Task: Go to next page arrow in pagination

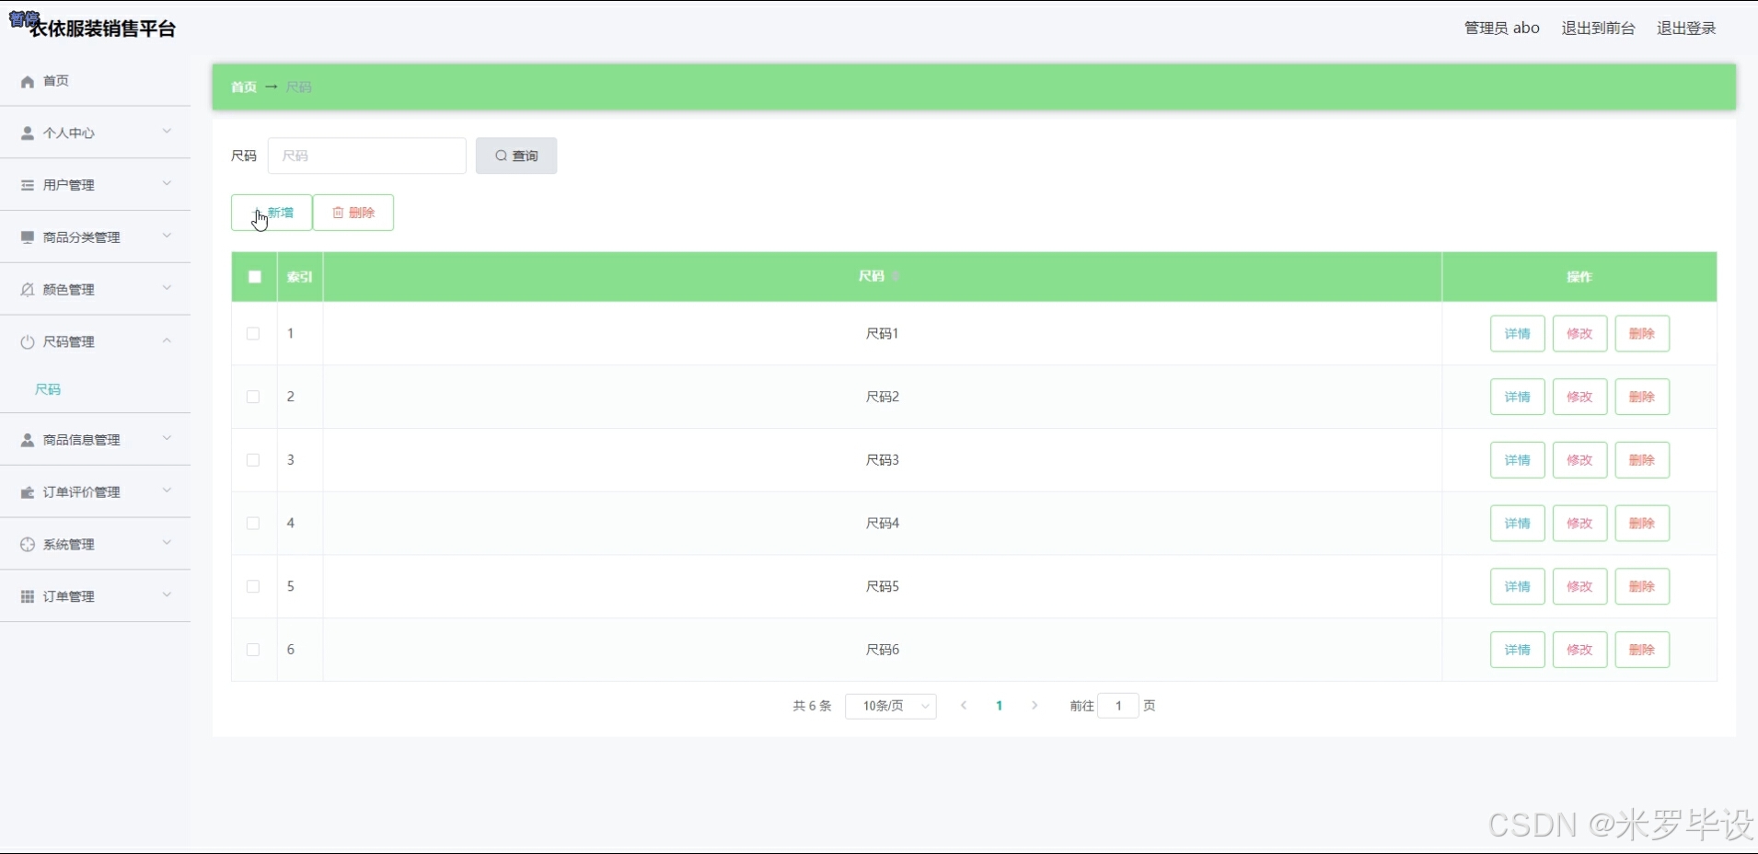Action: pyautogui.click(x=1035, y=706)
